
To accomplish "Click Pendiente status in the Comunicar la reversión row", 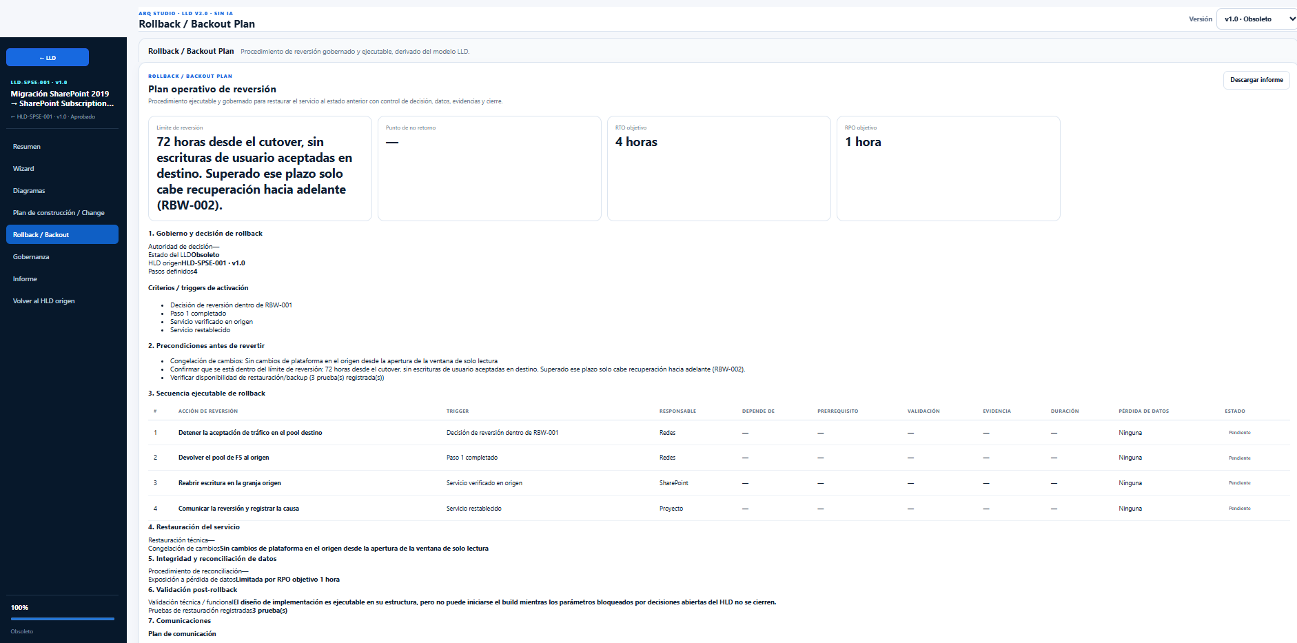I will coord(1239,509).
